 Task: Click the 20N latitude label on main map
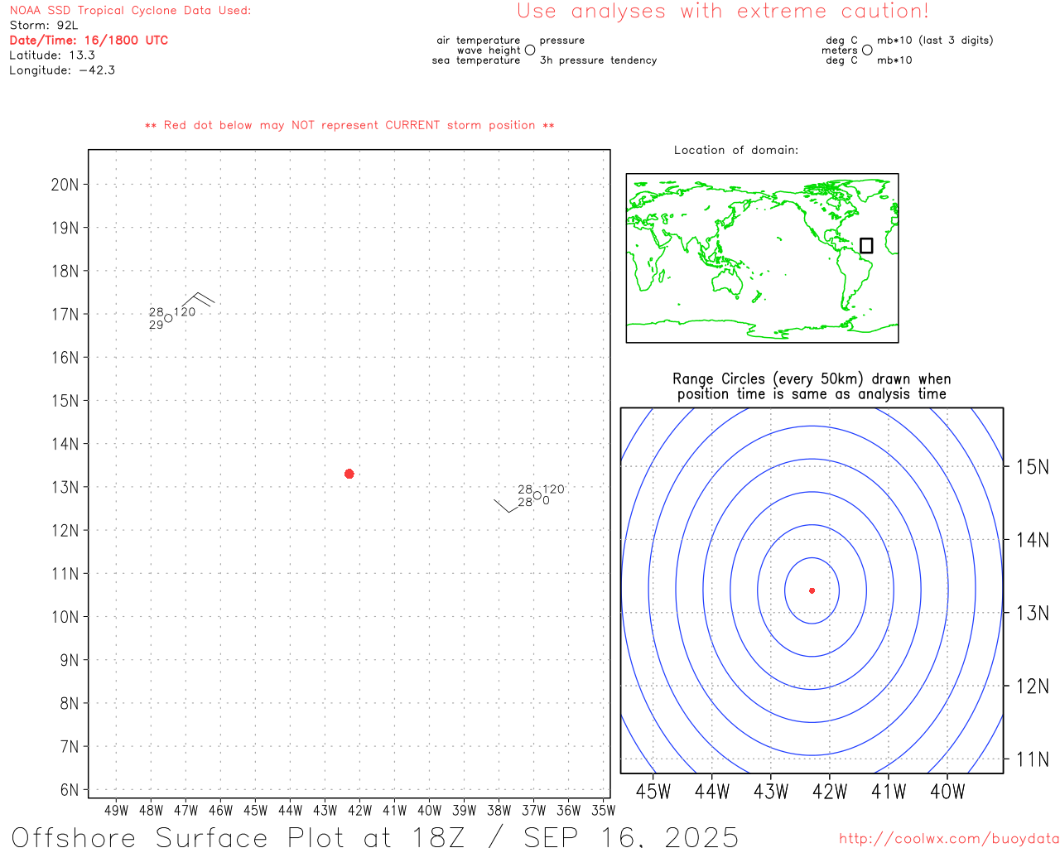(x=65, y=185)
